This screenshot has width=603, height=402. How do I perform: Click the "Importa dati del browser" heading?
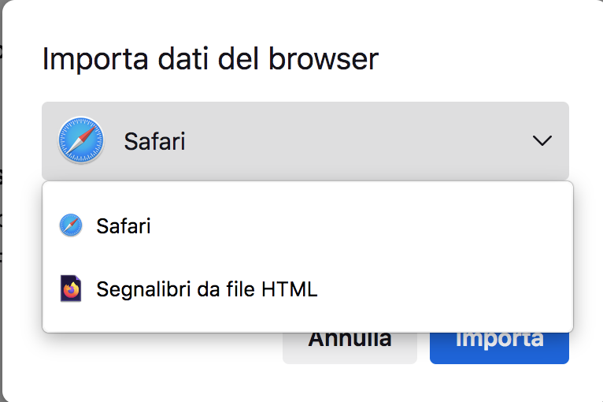[210, 59]
